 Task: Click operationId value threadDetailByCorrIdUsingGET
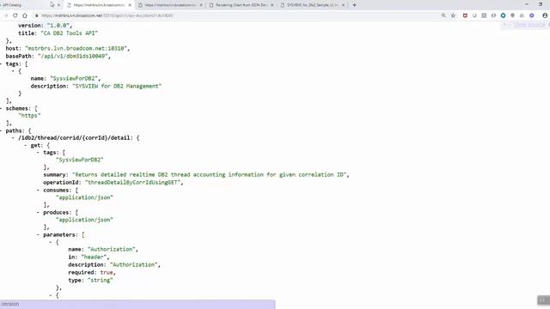133,183
